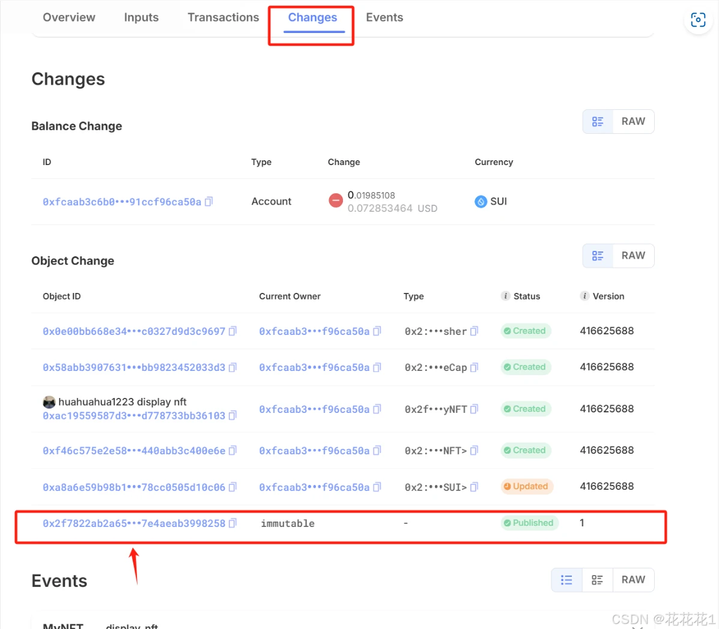This screenshot has height=629, width=719.
Task: Click info icon beside Version column header
Action: (x=584, y=296)
